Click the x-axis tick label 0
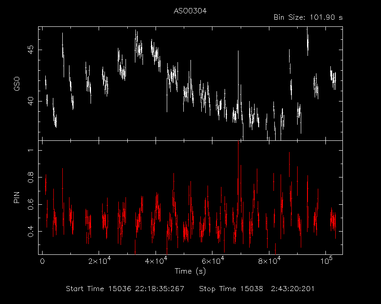The image size is (381, 304). (42, 262)
